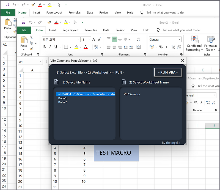Click the Comma Style icon
This screenshot has width=220, height=190.
tap(167, 47)
